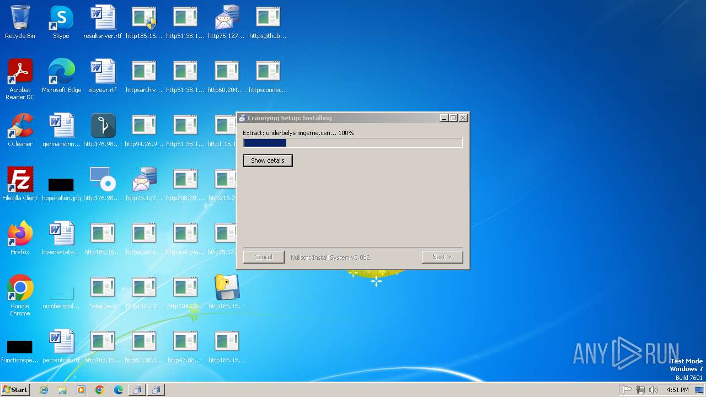Click the installer progress bar
The image size is (706, 397).
tap(353, 143)
